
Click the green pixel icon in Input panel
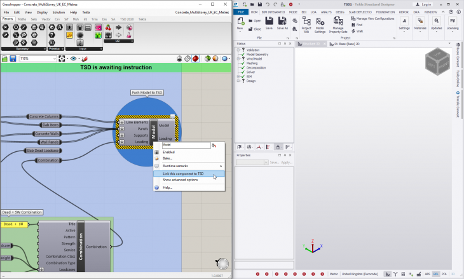pyautogui.click(x=98, y=35)
